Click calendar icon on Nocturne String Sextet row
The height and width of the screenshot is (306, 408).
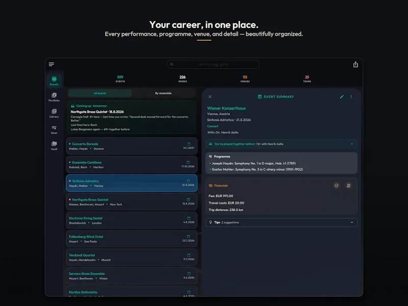pos(189,218)
